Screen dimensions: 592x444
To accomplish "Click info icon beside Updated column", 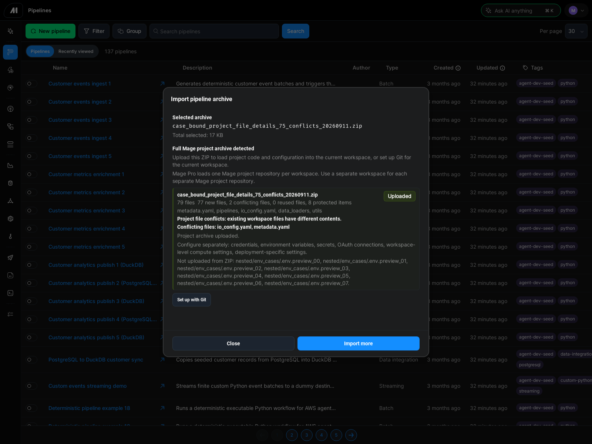I will click(502, 68).
